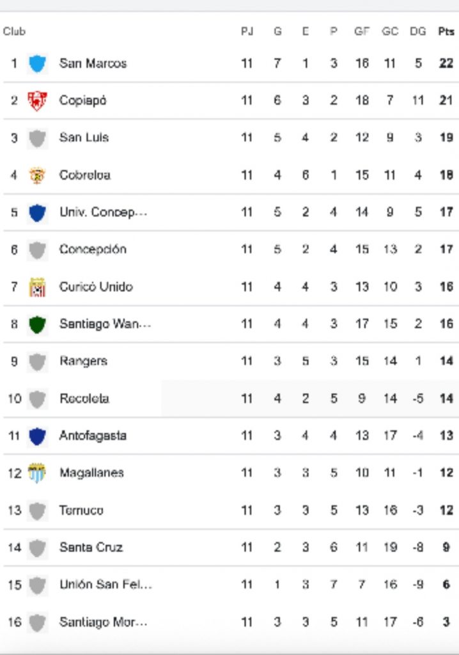Click the Antofagasta dark-blue shield icon
The image size is (459, 655).
coord(37,436)
